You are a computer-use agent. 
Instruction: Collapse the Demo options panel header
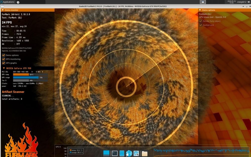coord(224,10)
